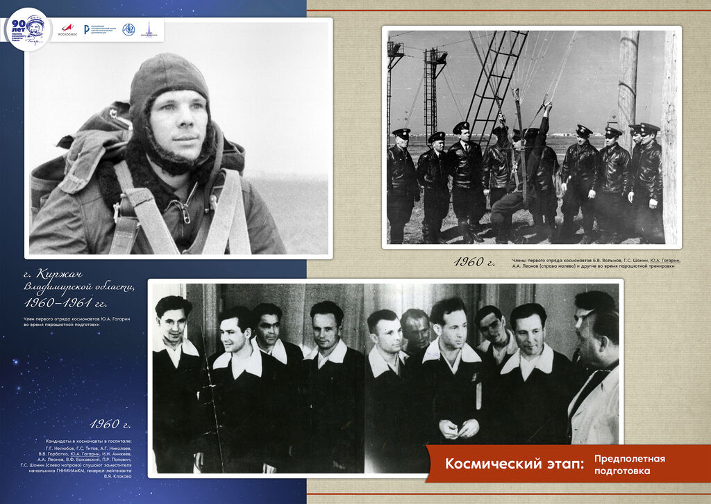
Task: Click the Предполетная подготовка label
Action: click(628, 464)
